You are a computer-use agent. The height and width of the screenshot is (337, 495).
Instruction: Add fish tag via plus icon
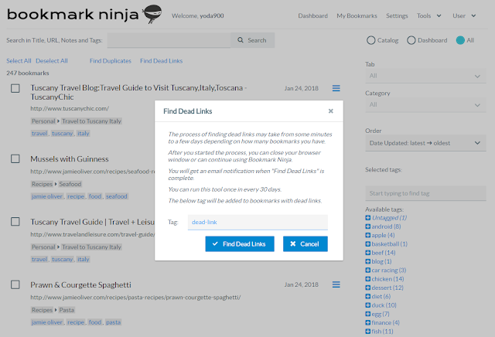368,332
